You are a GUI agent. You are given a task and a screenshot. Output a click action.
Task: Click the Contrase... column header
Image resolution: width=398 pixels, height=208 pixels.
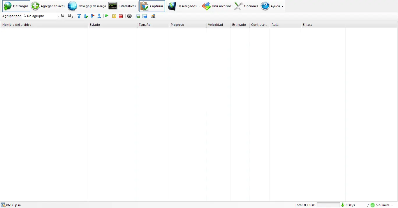(260, 25)
